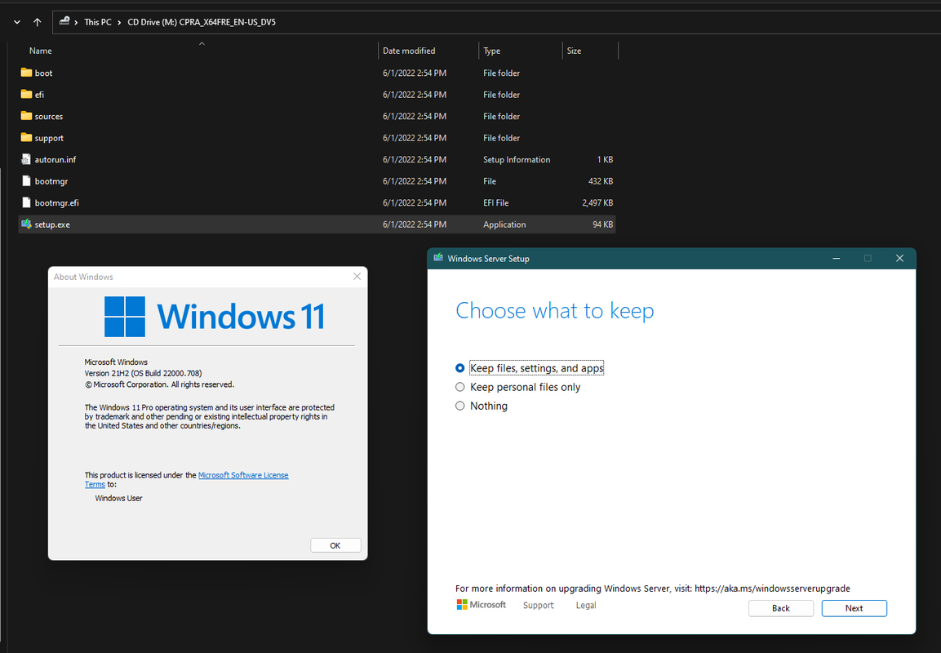Click CD Drive (M:) breadcrumb segment

[x=202, y=22]
